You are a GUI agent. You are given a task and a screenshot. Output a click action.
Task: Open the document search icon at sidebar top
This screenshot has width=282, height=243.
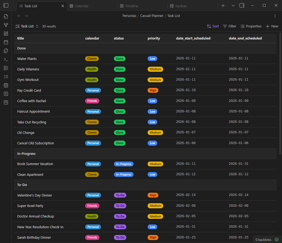point(6,16)
